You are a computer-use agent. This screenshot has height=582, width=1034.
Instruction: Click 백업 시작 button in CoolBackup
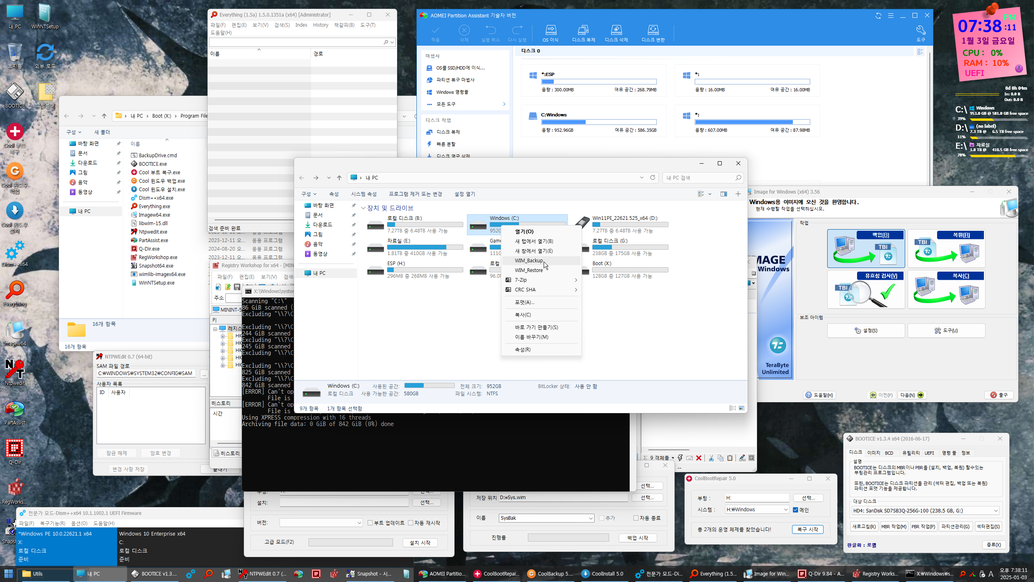click(638, 538)
